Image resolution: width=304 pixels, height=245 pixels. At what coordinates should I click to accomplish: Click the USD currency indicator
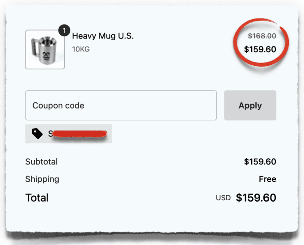223,198
